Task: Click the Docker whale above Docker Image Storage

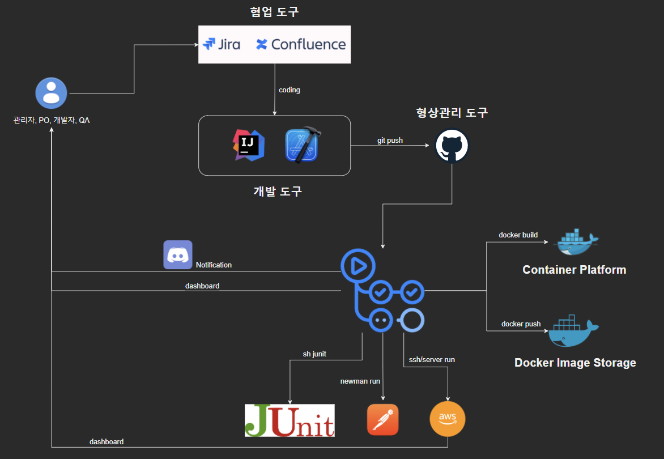Action: click(573, 331)
